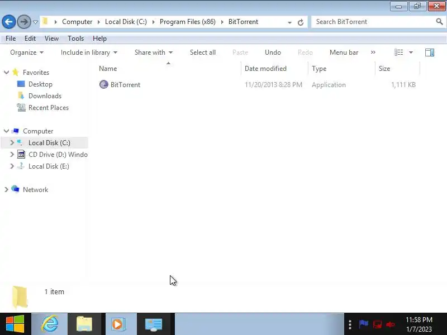The height and width of the screenshot is (335, 447).
Task: Click the 1,111 KB size cell
Action: click(403, 85)
